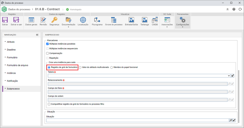Expand Associações dropdown arrow
This screenshot has width=244, height=128.
(x=167, y=27)
